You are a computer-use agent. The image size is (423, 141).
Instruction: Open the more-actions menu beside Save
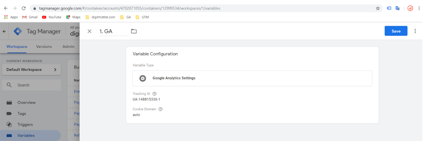pos(415,31)
